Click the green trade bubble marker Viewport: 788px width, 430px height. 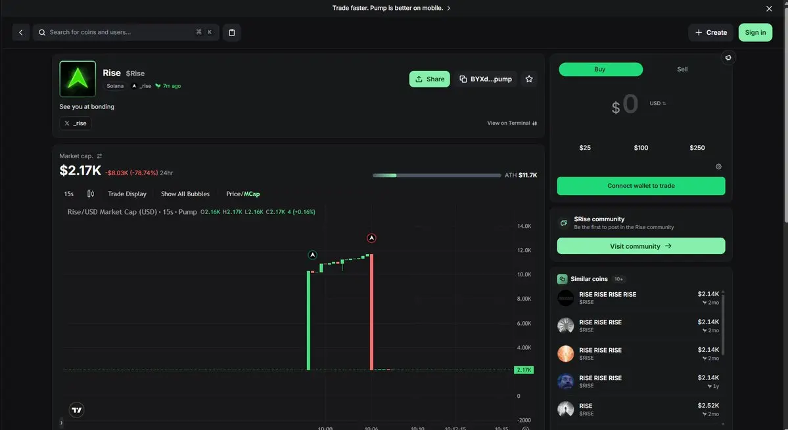pos(313,255)
